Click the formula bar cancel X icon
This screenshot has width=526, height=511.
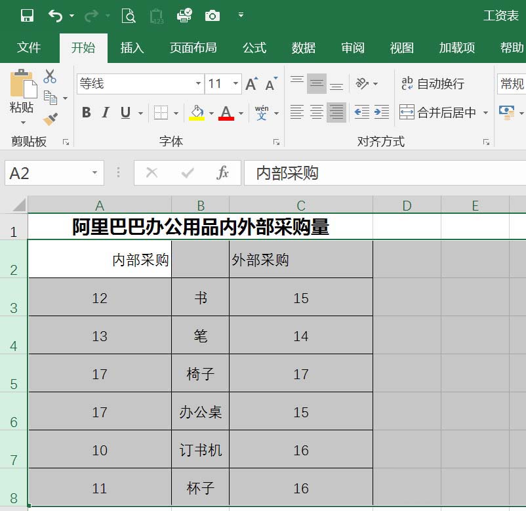[x=152, y=173]
